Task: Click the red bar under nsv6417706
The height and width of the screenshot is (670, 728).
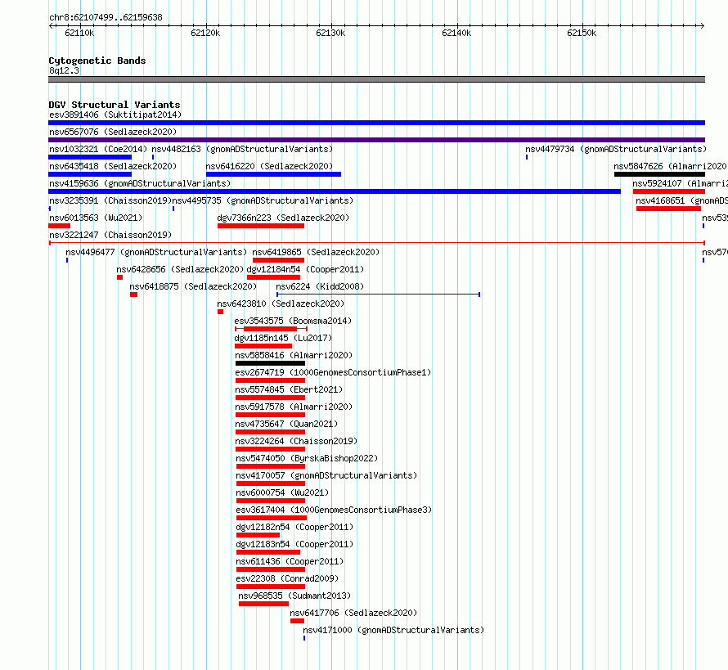Action: [x=297, y=621]
